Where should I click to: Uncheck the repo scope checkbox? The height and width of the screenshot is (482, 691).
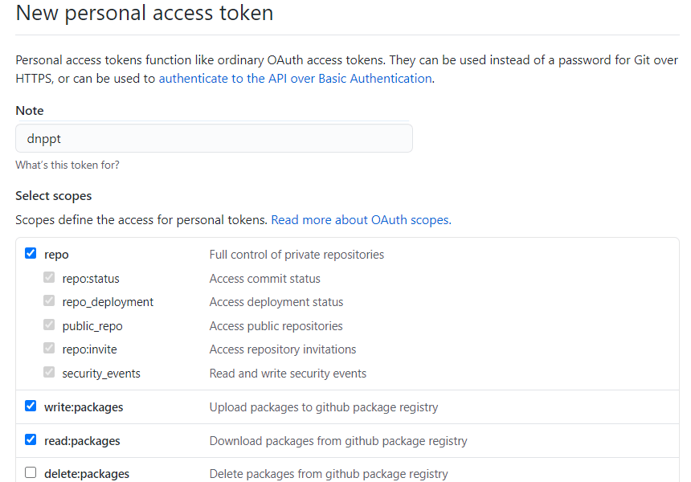click(31, 253)
